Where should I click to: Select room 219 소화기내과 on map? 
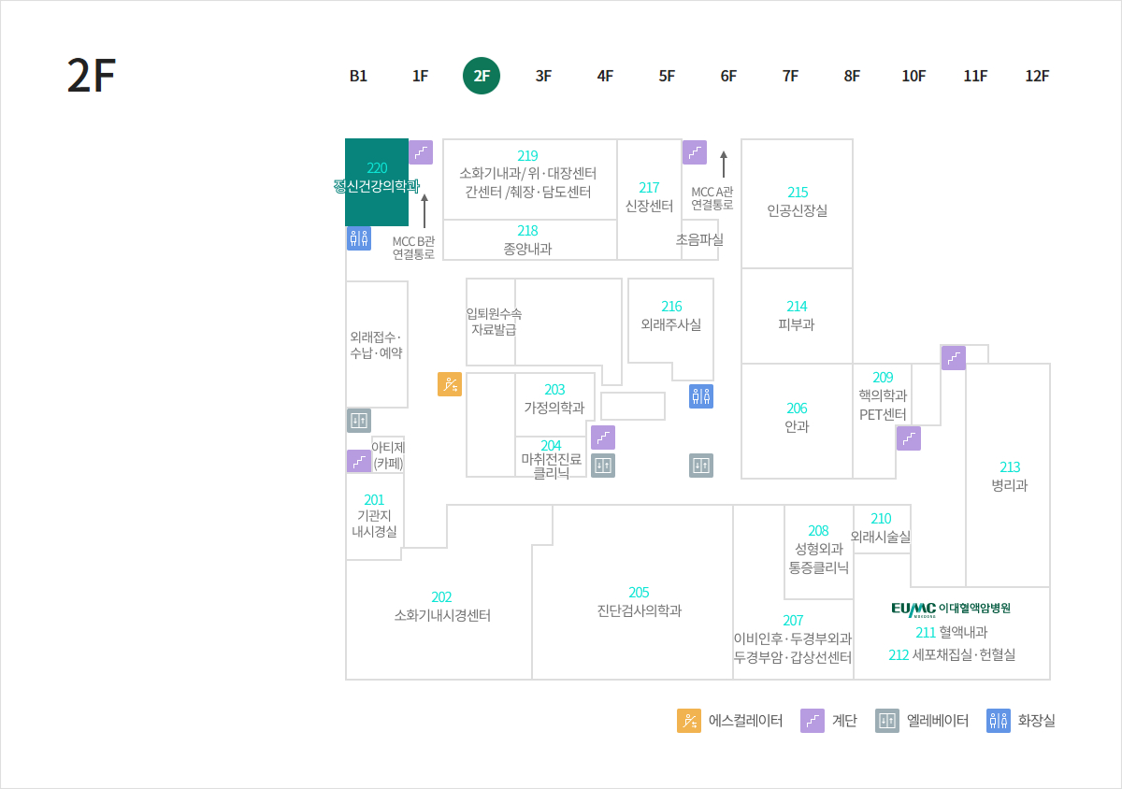[529, 179]
